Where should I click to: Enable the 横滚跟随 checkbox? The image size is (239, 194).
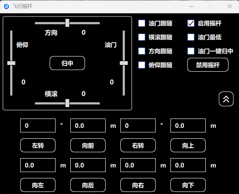[142, 37]
